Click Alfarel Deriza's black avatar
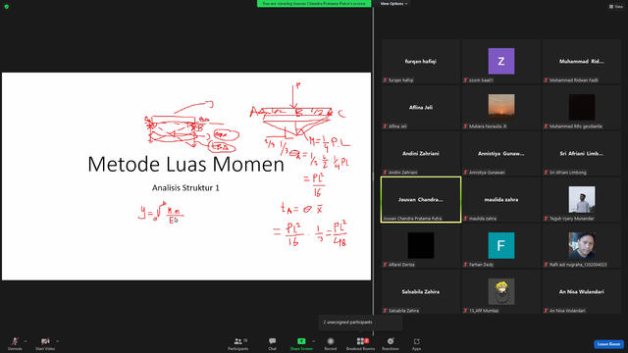The height and width of the screenshot is (353, 628). point(421,245)
